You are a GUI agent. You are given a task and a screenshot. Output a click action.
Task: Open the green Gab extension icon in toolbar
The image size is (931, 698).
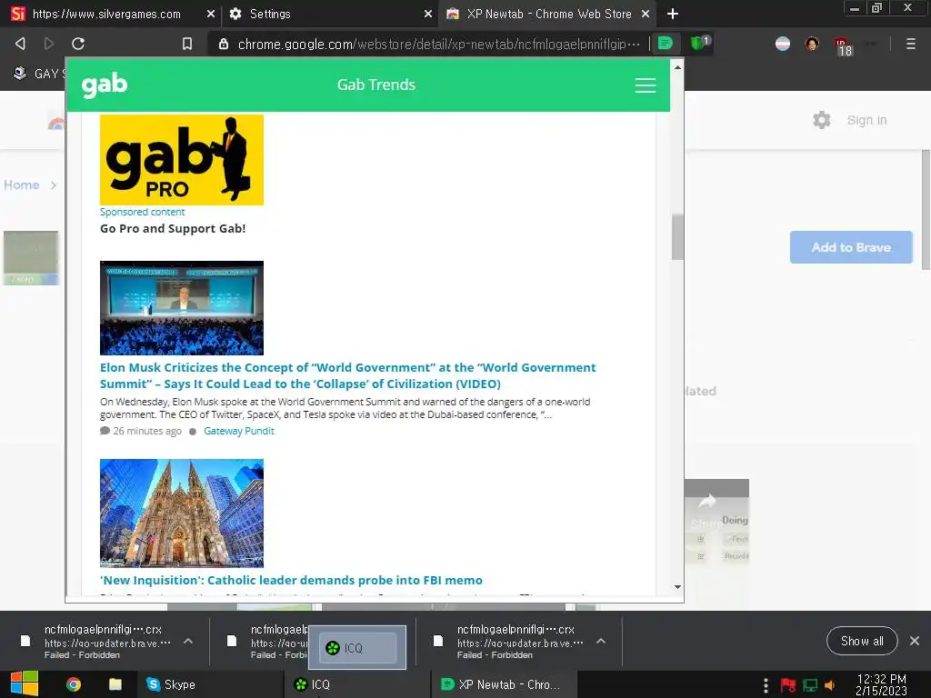click(x=665, y=44)
